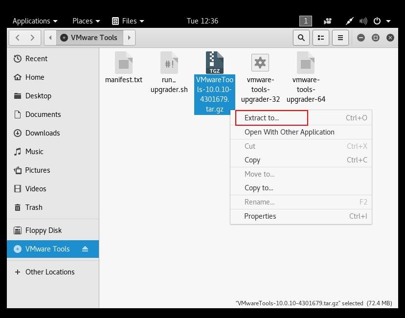Click the Music note icon in sidebar

click(x=18, y=152)
